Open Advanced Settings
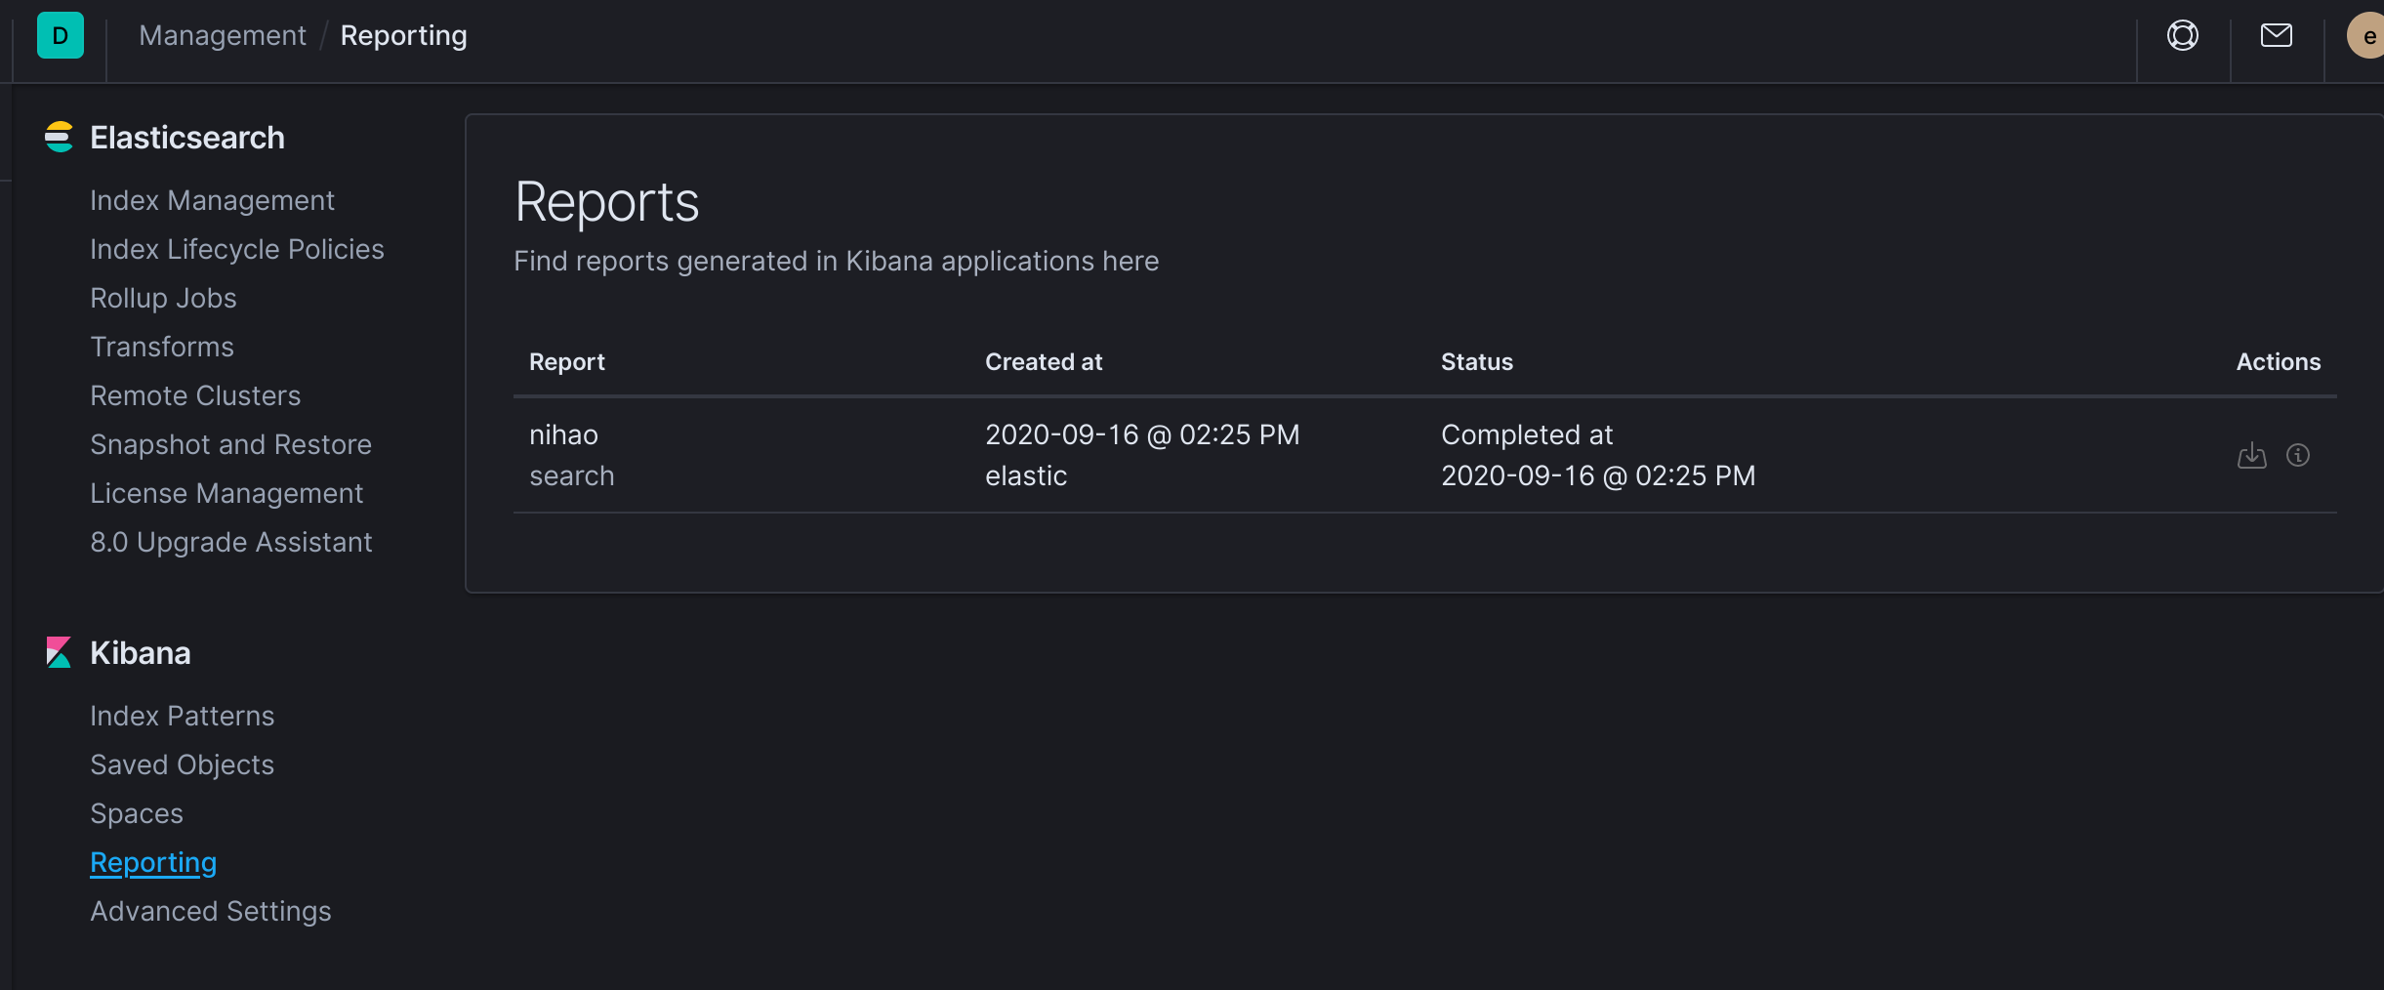The width and height of the screenshot is (2384, 990). click(x=210, y=910)
